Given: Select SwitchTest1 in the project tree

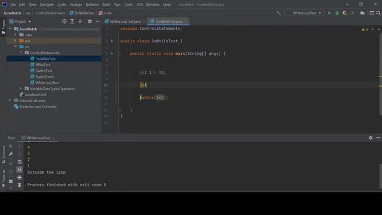Looking at the screenshot, I should 45,77.
